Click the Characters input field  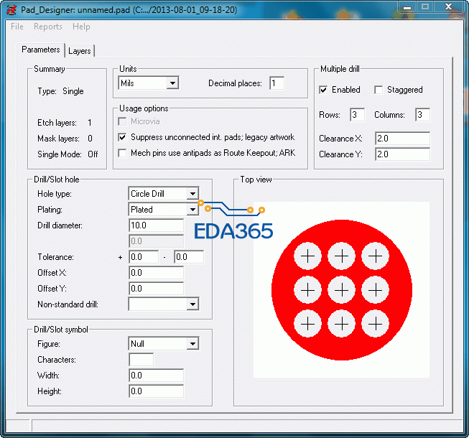click(x=141, y=360)
